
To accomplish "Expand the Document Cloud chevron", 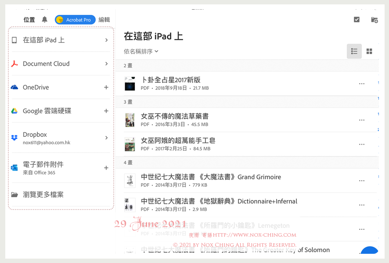I will (x=106, y=64).
